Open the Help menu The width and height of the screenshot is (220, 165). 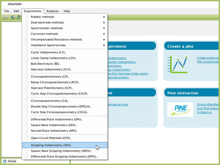coord(67,11)
